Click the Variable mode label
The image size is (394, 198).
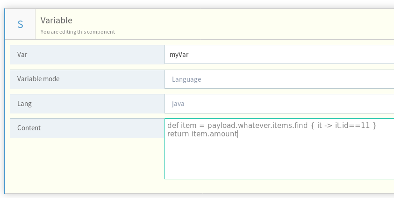(x=38, y=79)
